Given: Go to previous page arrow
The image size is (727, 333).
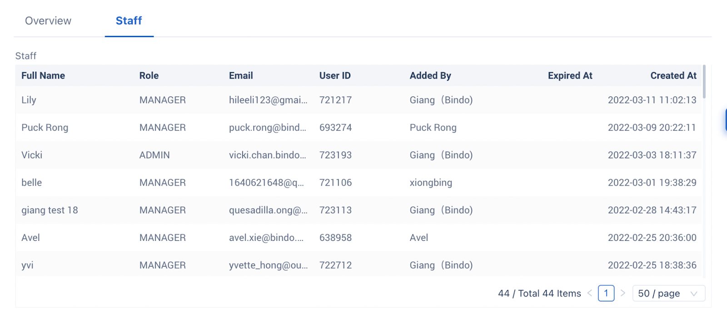Looking at the screenshot, I should 589,293.
